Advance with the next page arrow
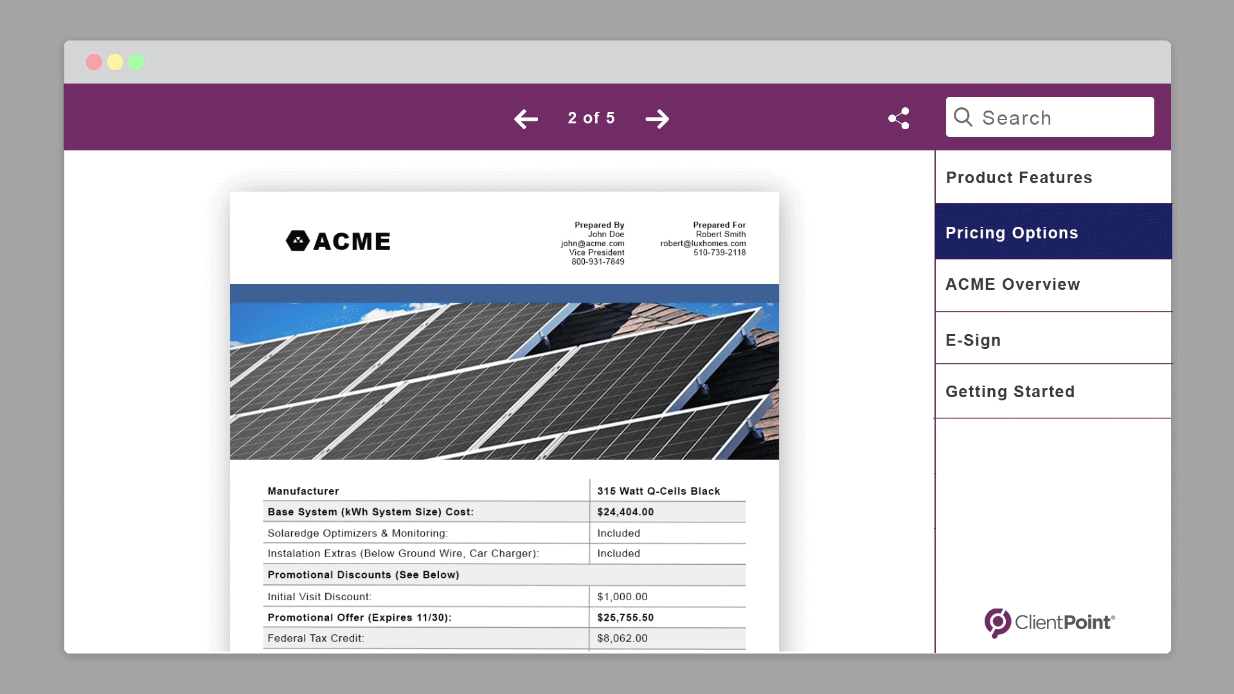Screen dimensions: 1234x694 tap(657, 119)
